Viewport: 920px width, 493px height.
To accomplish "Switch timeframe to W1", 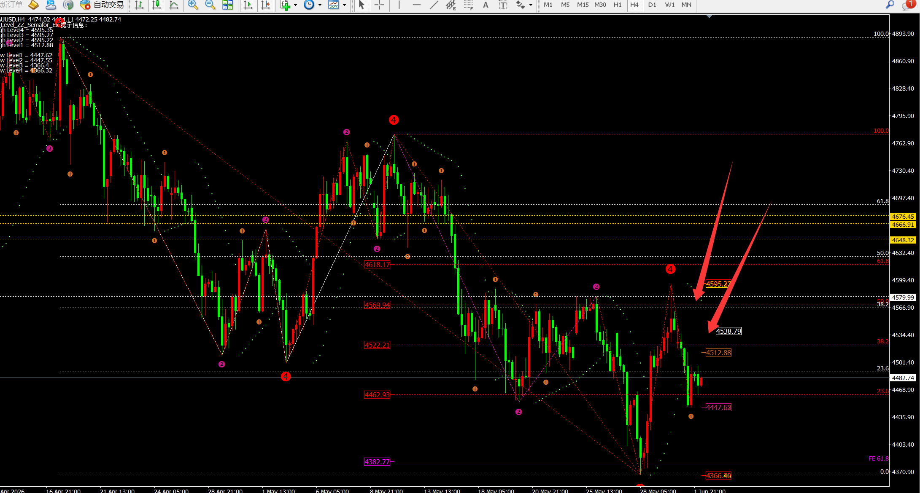I will coord(670,5).
